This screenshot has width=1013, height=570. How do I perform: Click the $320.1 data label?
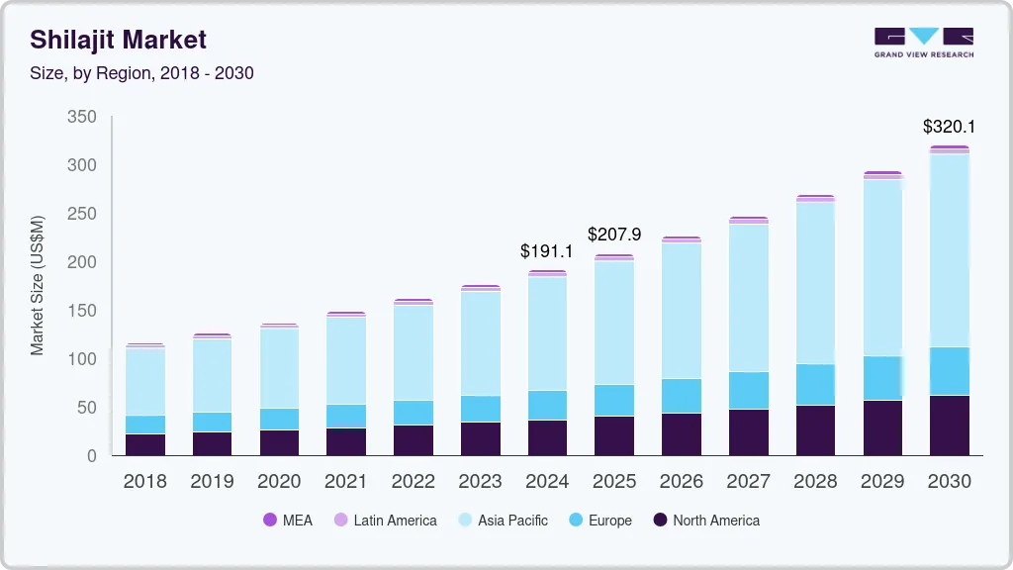click(950, 127)
